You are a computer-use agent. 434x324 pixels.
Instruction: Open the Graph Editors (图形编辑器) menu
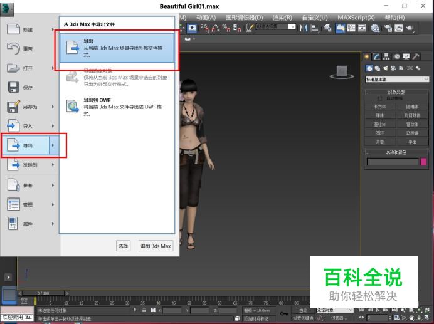tap(244, 18)
